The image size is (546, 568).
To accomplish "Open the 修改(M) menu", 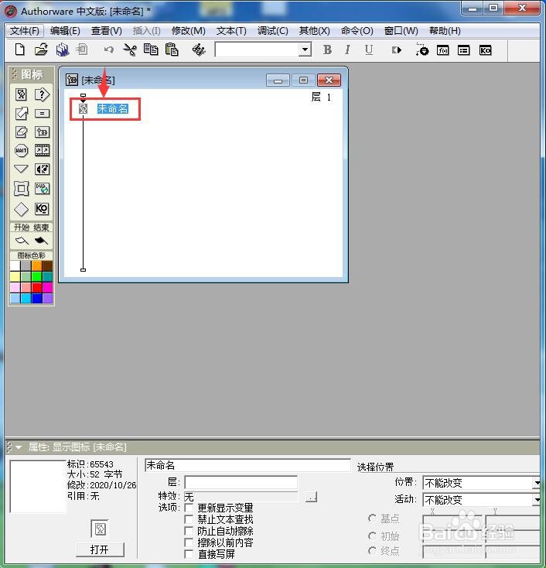I will [188, 31].
